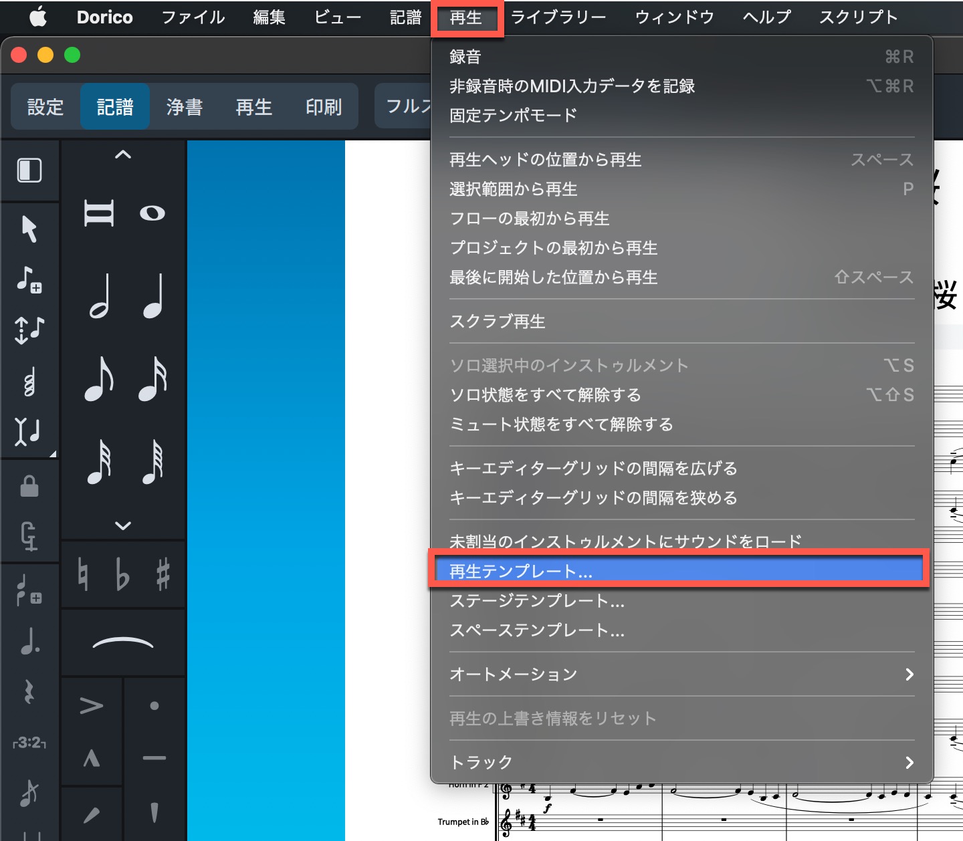This screenshot has height=841, width=963.
Task: Open the スクリプト menu
Action: click(859, 17)
